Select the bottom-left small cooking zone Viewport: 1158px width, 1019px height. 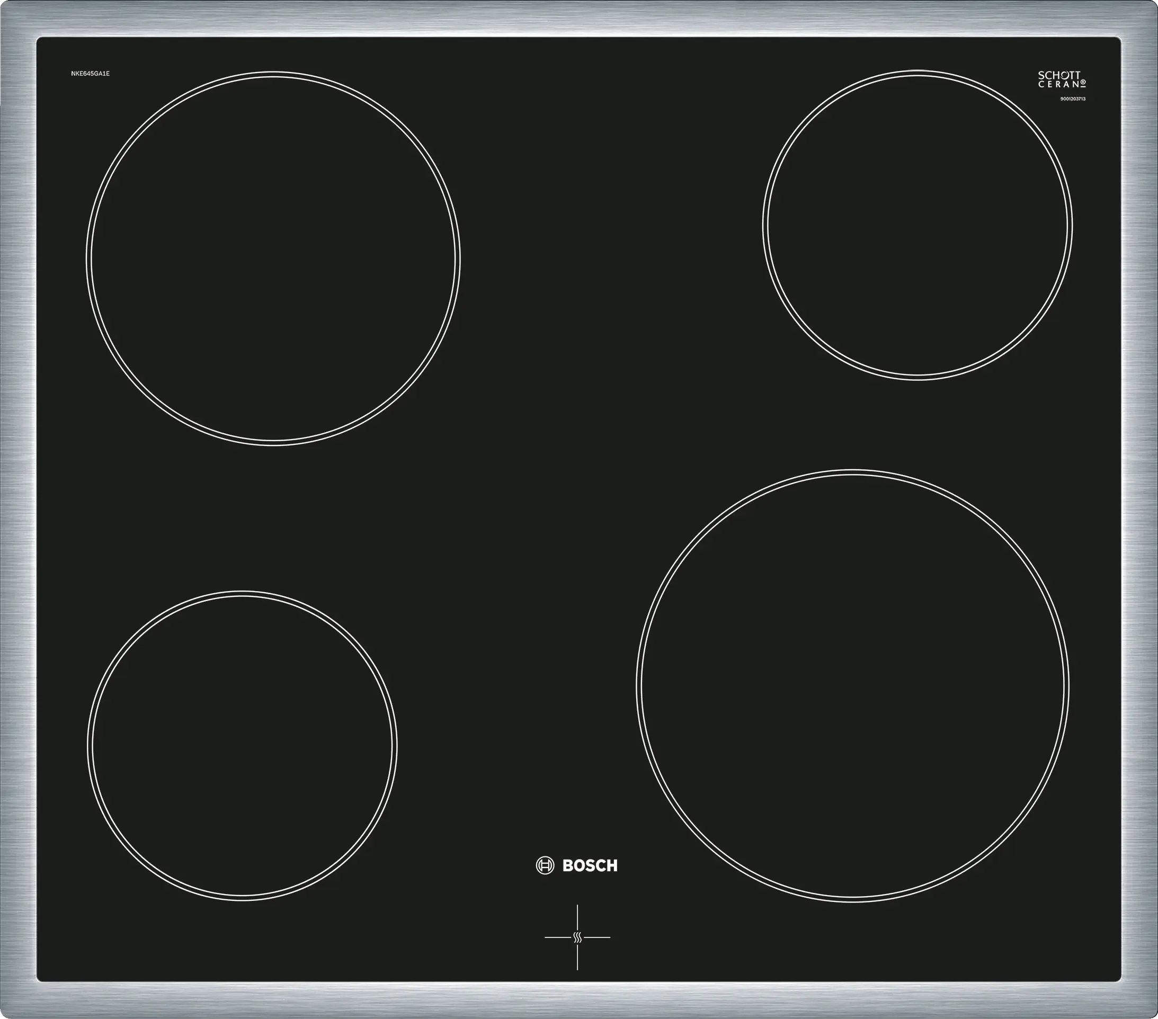click(242, 746)
